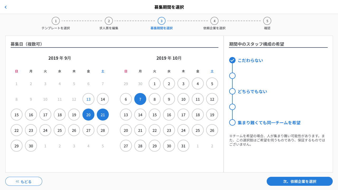
Task: Go to step 1 テンプレートを選択
Action: click(x=56, y=21)
